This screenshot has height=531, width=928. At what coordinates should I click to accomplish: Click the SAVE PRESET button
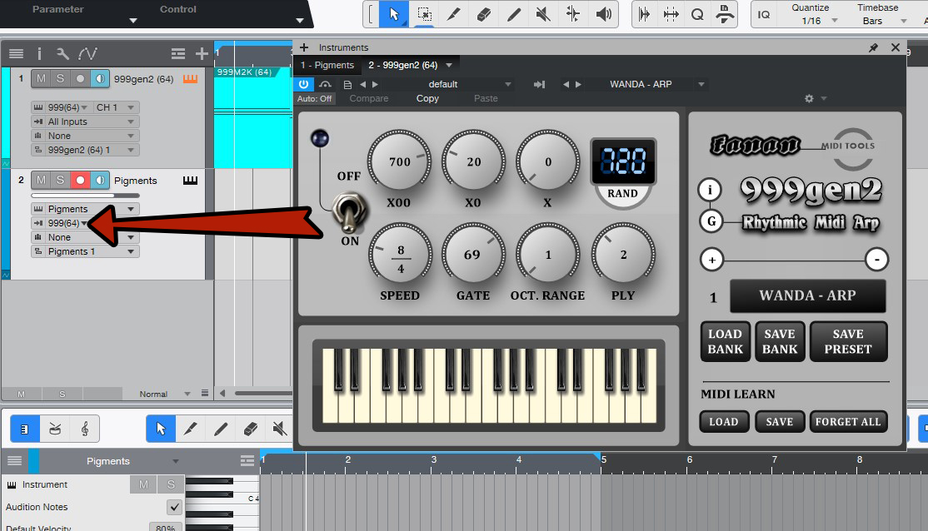point(848,341)
